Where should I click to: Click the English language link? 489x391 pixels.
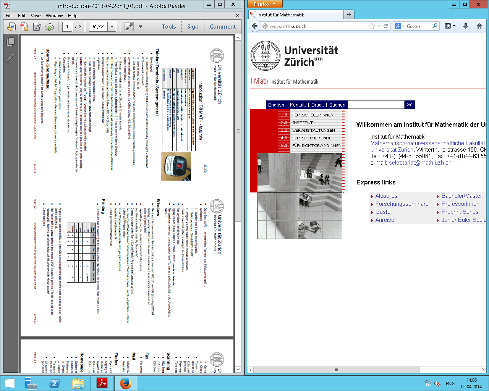tap(276, 105)
